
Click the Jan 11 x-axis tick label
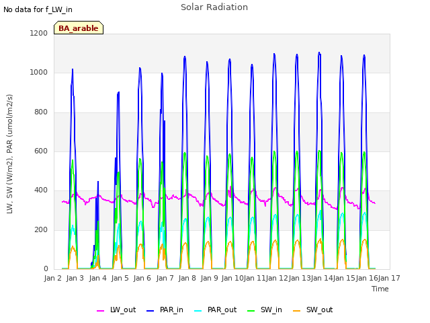(x=255, y=278)
